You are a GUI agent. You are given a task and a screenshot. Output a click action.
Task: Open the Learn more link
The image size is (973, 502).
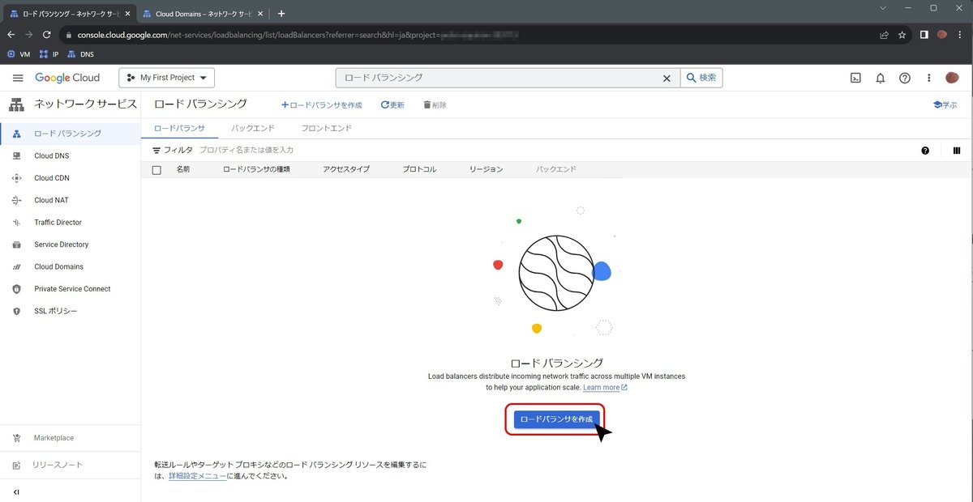click(x=605, y=388)
